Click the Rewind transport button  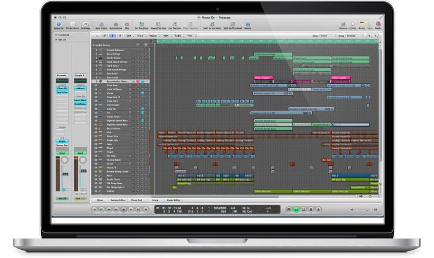(108, 209)
